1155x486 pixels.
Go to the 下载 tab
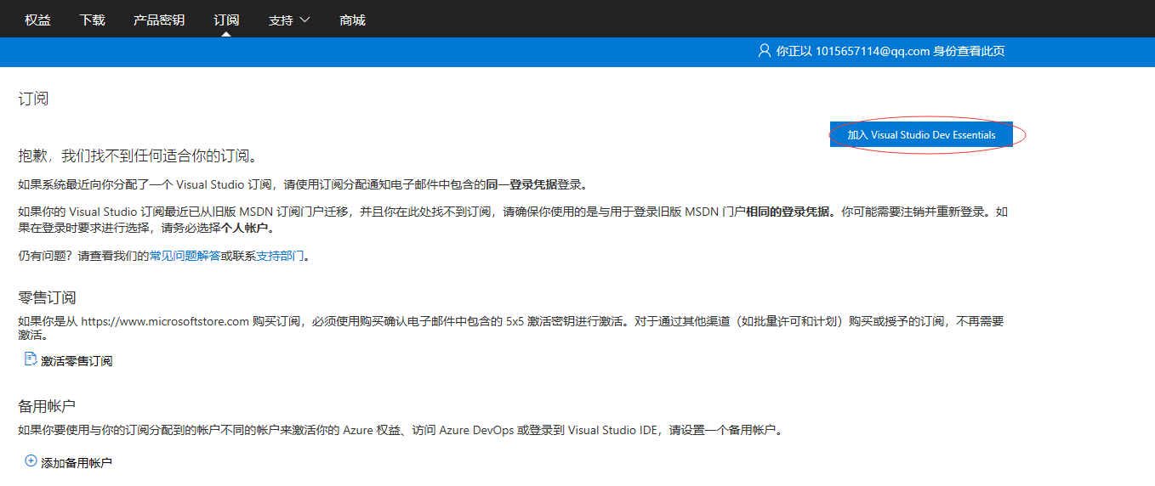click(92, 20)
